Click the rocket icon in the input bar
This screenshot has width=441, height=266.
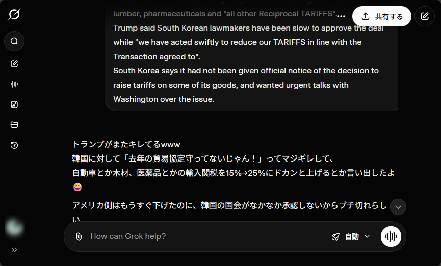[x=335, y=236]
